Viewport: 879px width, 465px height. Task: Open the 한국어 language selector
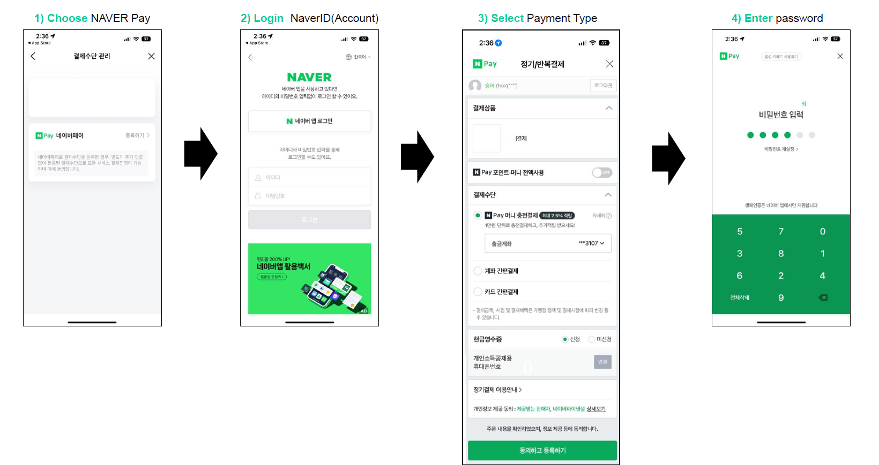point(358,57)
